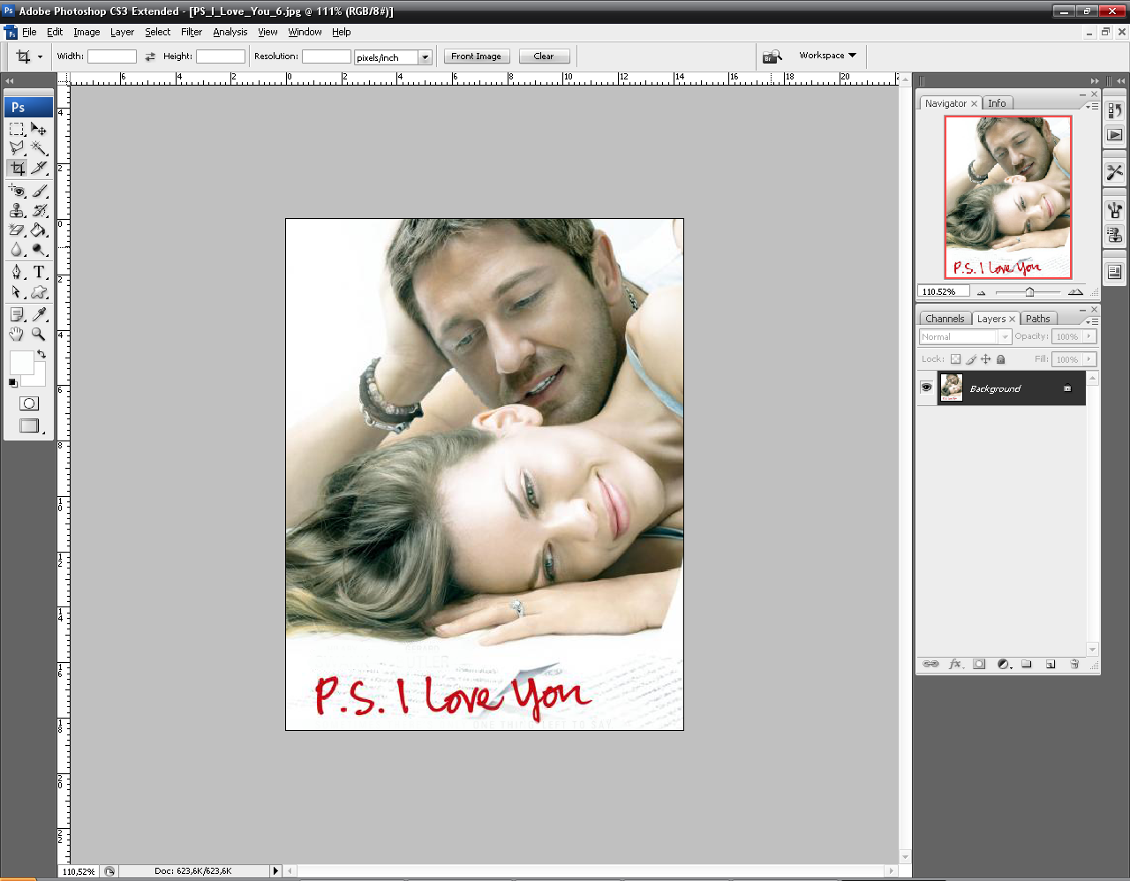The height and width of the screenshot is (881, 1130).
Task: Click the foreground color swatch
Action: click(x=21, y=363)
